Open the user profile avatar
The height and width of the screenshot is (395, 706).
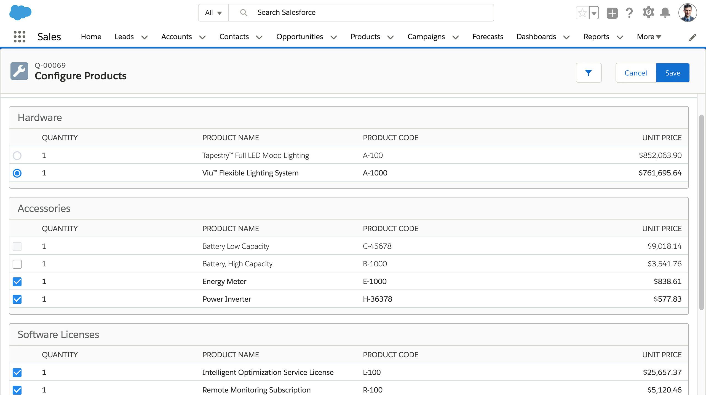pyautogui.click(x=688, y=13)
